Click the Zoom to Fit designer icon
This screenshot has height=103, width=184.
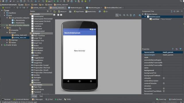coord(117,15)
